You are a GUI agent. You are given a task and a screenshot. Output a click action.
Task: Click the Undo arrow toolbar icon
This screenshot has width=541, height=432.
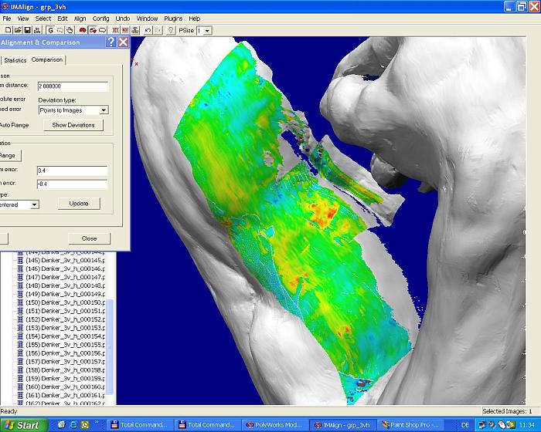(148, 30)
